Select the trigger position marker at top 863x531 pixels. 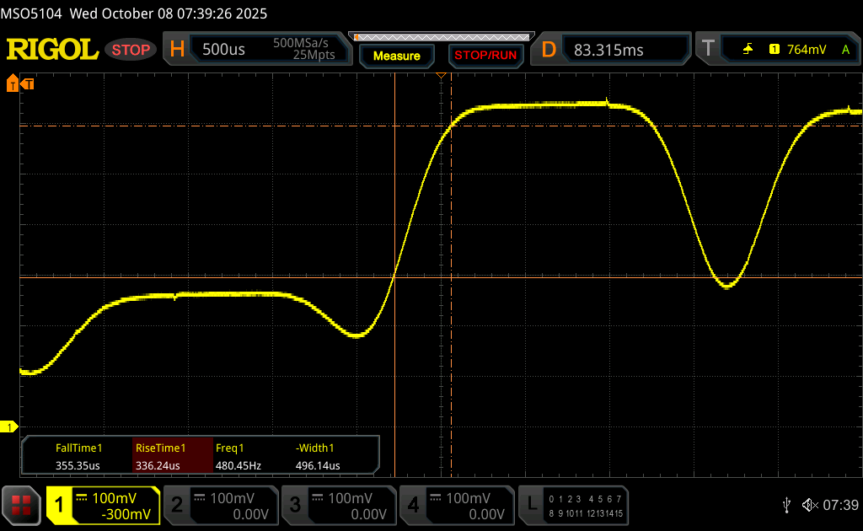pyautogui.click(x=440, y=77)
